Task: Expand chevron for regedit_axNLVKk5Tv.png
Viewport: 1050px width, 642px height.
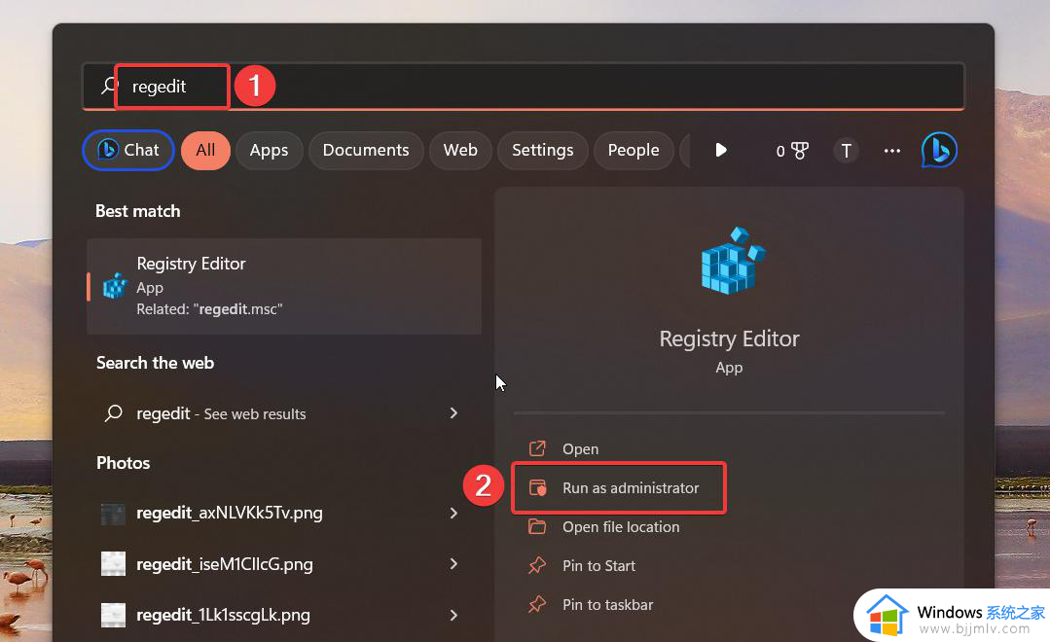Action: (x=454, y=513)
